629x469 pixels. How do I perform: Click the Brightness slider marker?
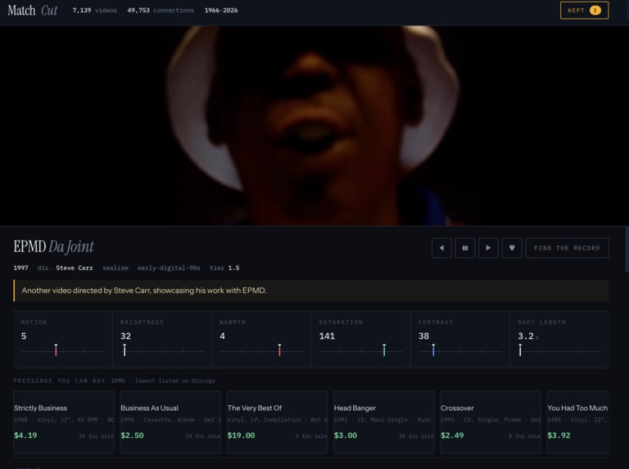tap(124, 350)
